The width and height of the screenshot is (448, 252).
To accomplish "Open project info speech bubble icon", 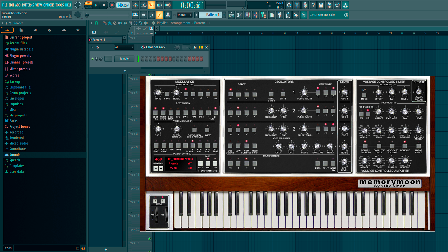I will click(337, 5).
